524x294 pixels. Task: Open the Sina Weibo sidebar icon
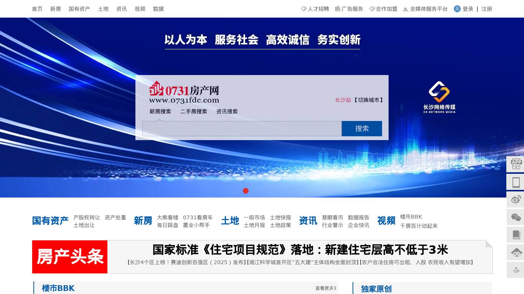pos(515,199)
